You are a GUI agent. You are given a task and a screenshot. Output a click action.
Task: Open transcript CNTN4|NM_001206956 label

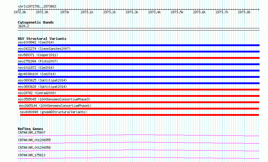[34, 148]
